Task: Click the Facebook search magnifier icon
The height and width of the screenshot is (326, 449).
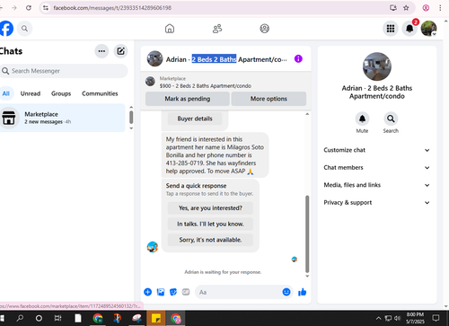Action: pyautogui.click(x=24, y=29)
